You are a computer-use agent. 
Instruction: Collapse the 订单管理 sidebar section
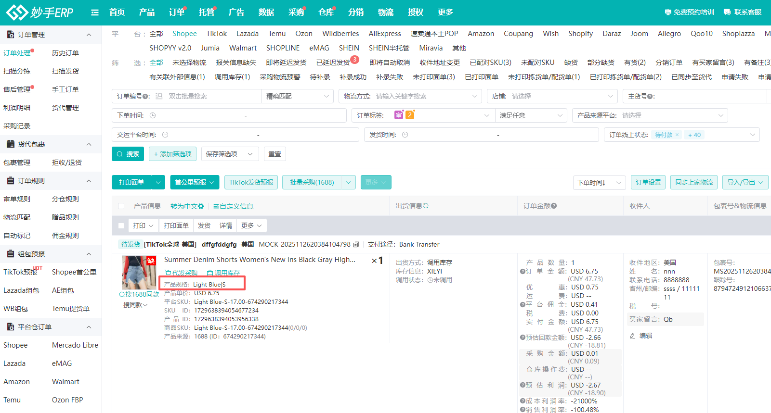pyautogui.click(x=89, y=35)
